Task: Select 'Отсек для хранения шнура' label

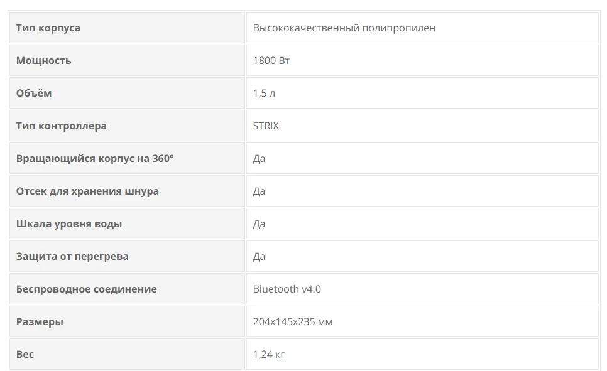Action: (x=87, y=191)
